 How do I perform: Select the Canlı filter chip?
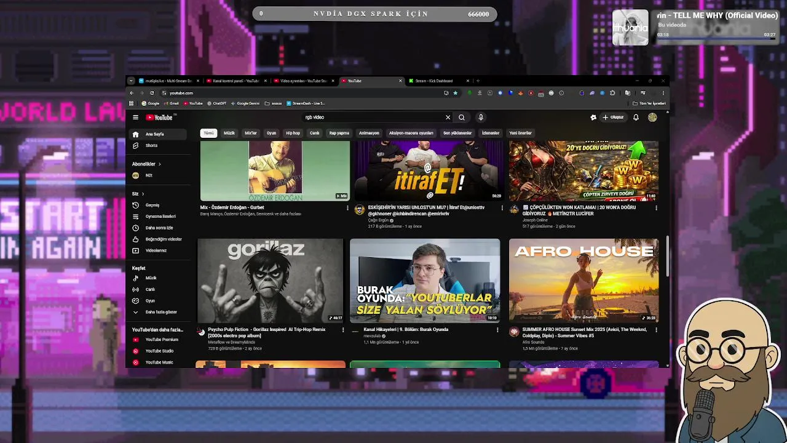coord(314,133)
